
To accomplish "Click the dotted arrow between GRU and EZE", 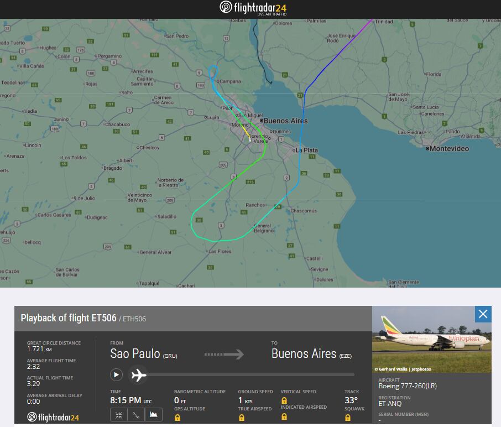I will click(223, 355).
